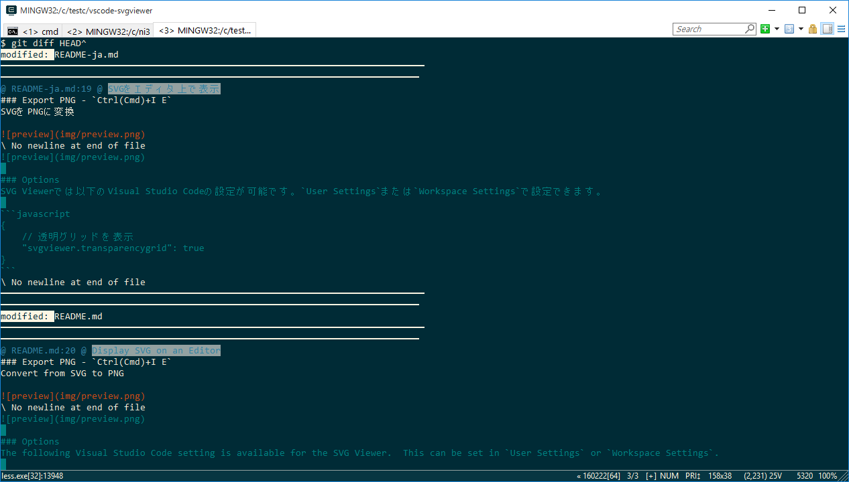Open the active consoles dropdown arrow
The height and width of the screenshot is (482, 849).
point(801,29)
